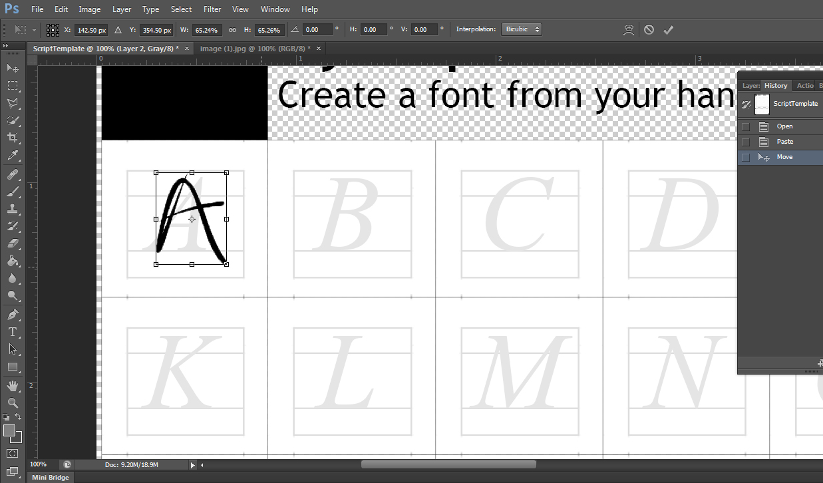
Task: Select the Crop tool
Action: tap(12, 138)
